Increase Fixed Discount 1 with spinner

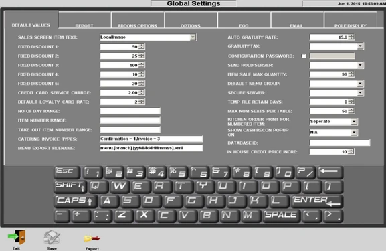pyautogui.click(x=142, y=45)
